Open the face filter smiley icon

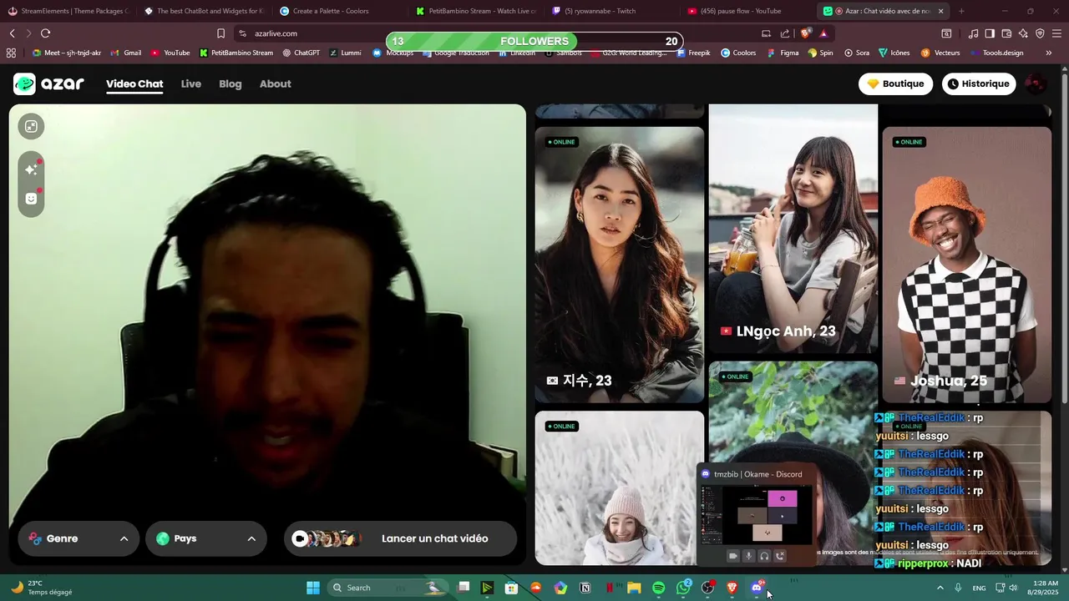click(31, 199)
